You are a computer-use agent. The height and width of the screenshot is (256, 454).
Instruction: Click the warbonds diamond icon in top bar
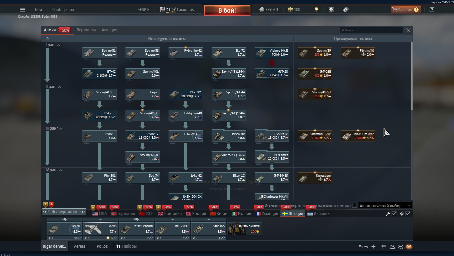pyautogui.click(x=331, y=10)
